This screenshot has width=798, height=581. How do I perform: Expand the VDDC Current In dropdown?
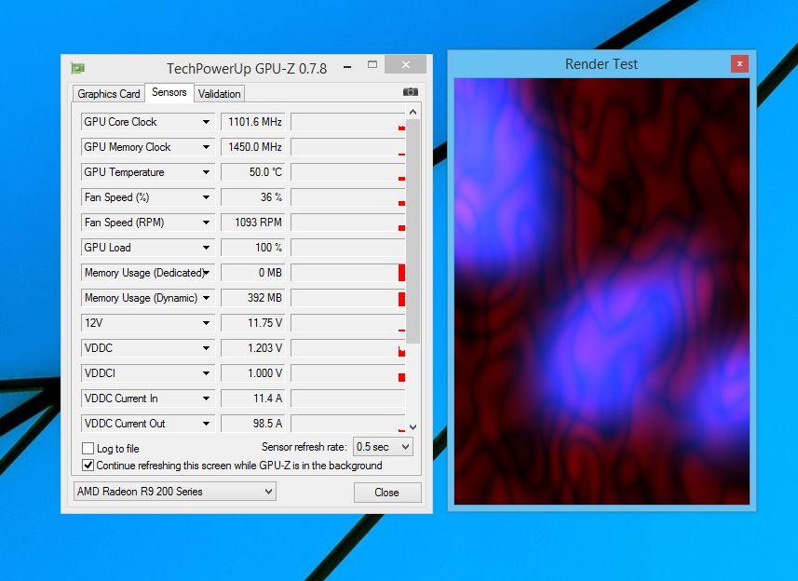(206, 399)
